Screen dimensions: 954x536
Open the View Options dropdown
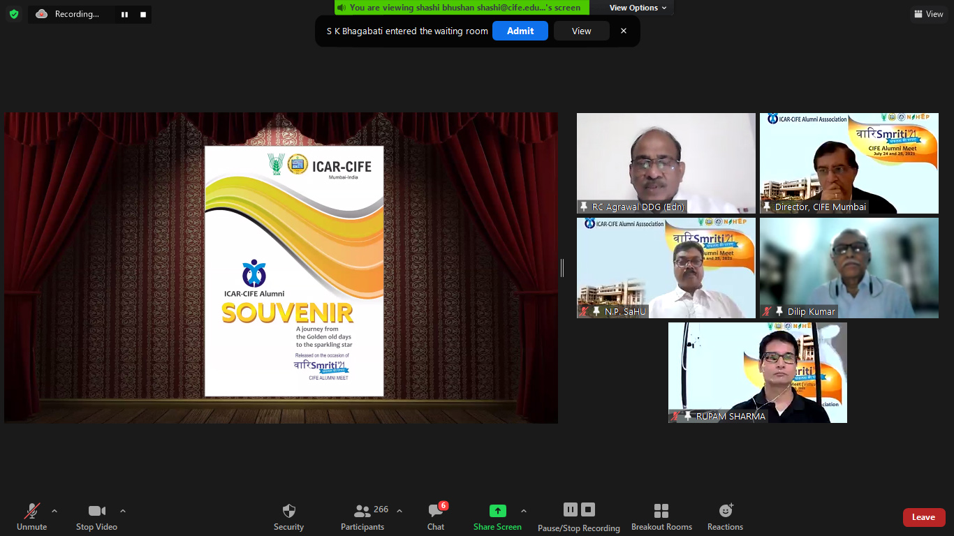tap(638, 8)
